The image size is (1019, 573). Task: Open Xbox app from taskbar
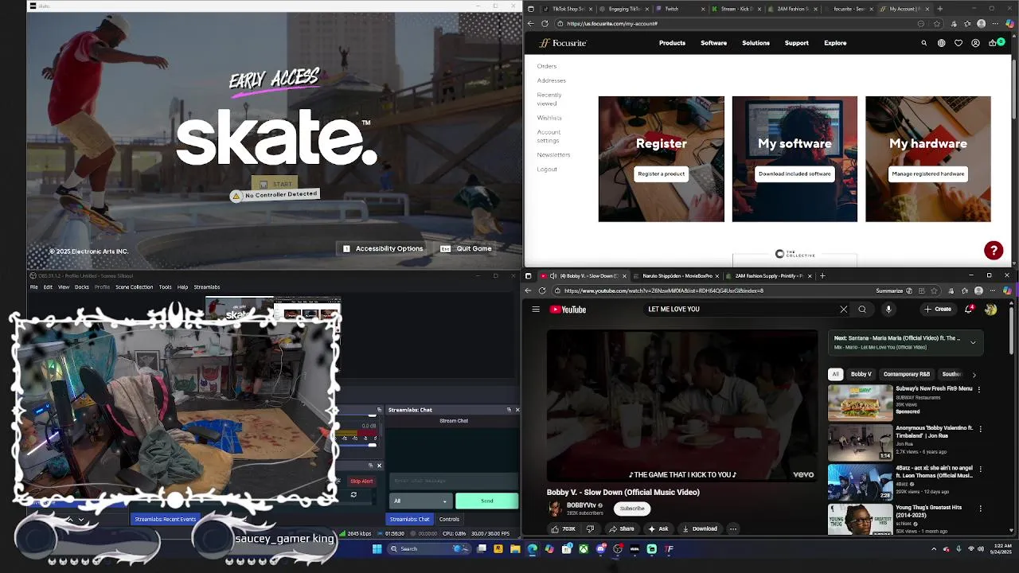point(584,548)
